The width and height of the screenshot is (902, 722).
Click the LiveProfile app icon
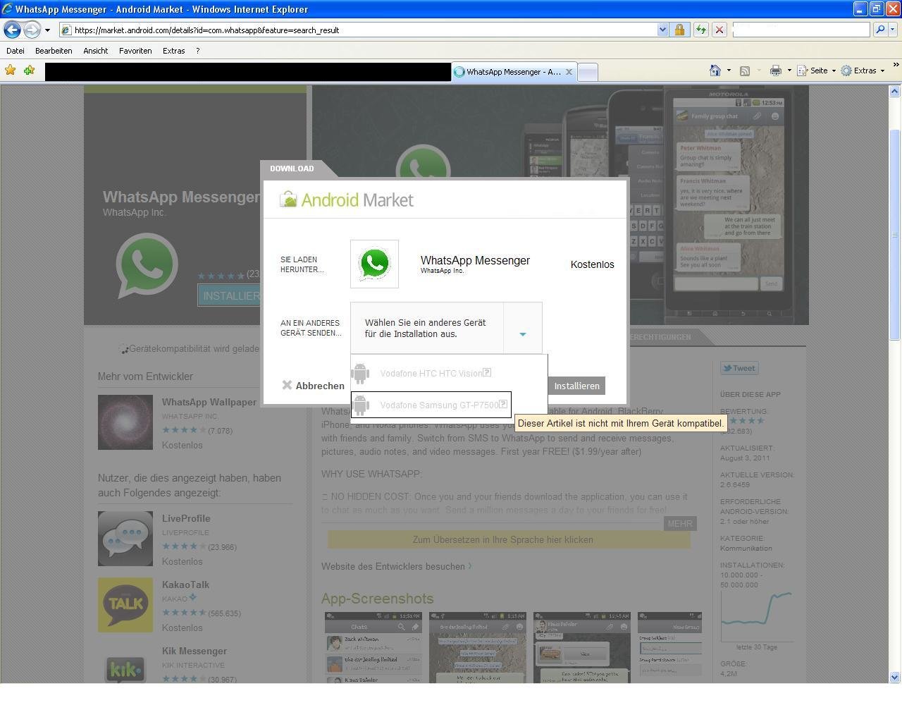pyautogui.click(x=125, y=539)
